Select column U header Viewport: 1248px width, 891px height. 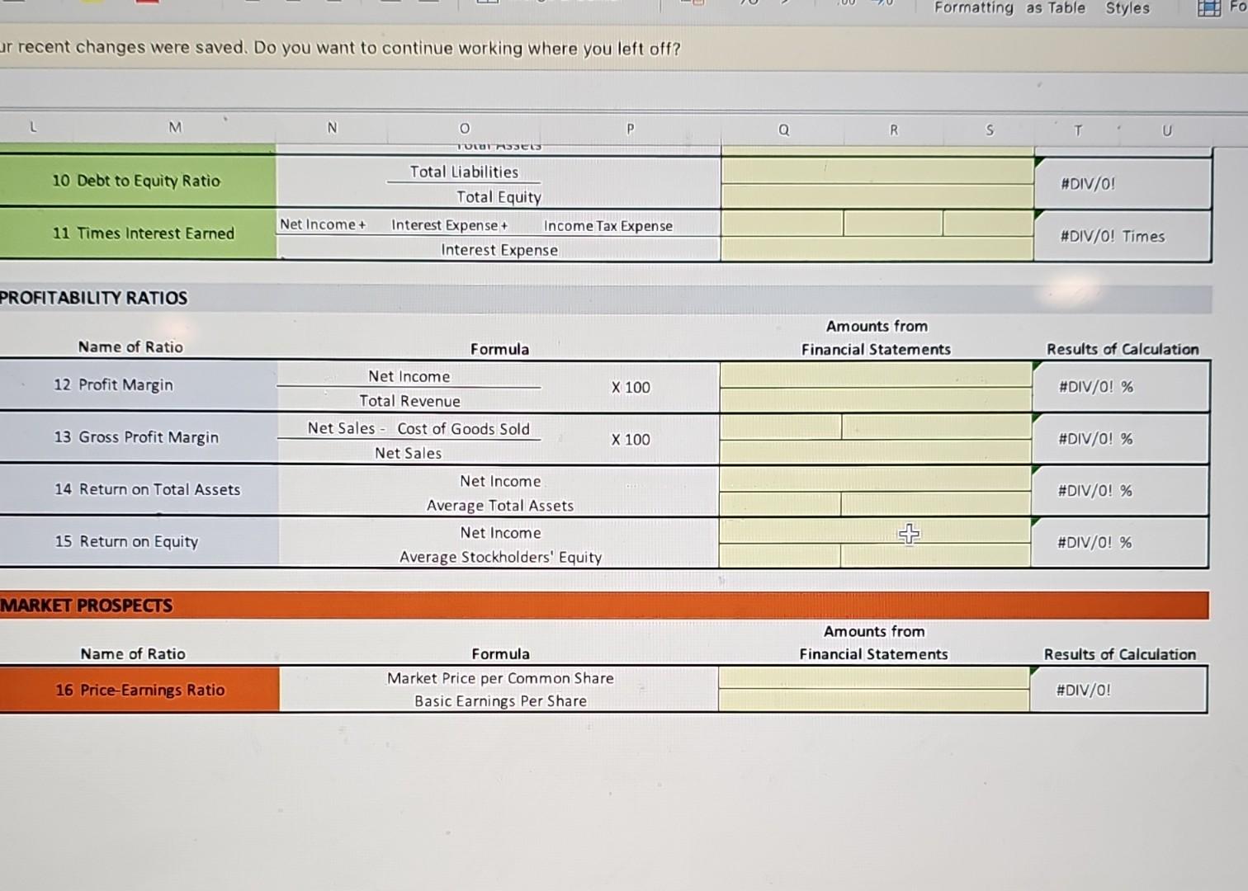(1167, 130)
